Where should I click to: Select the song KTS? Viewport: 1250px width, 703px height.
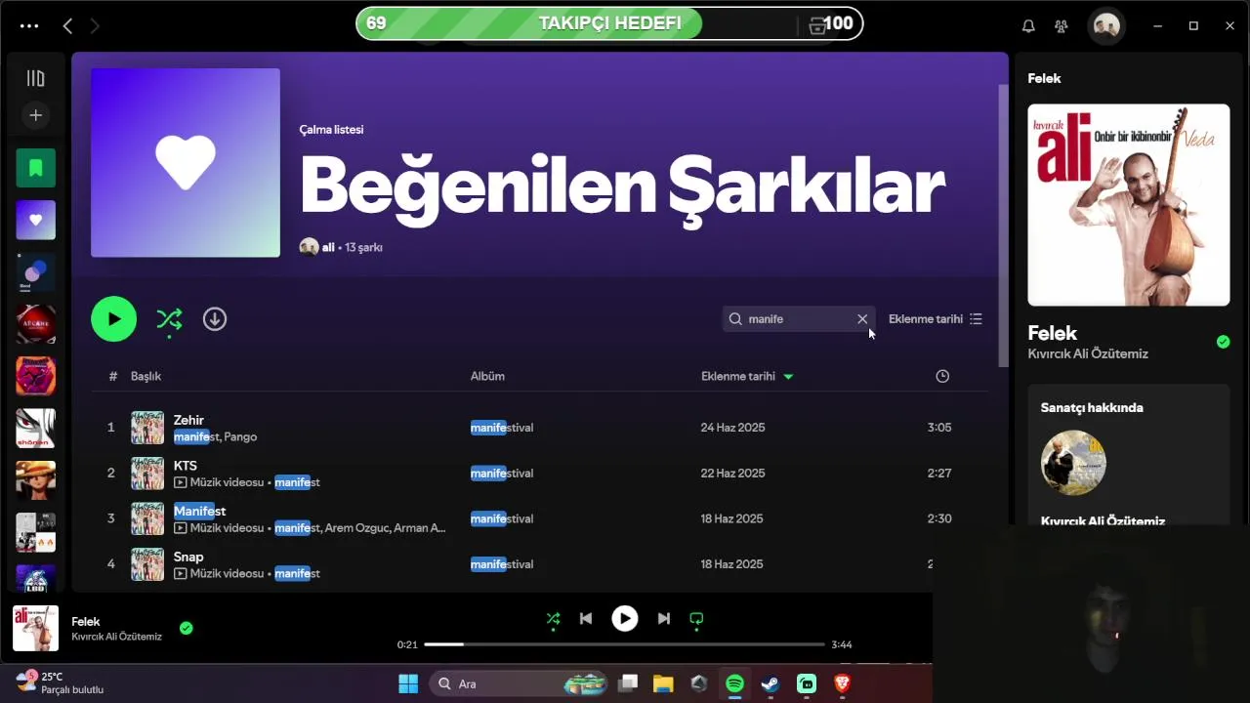[185, 466]
